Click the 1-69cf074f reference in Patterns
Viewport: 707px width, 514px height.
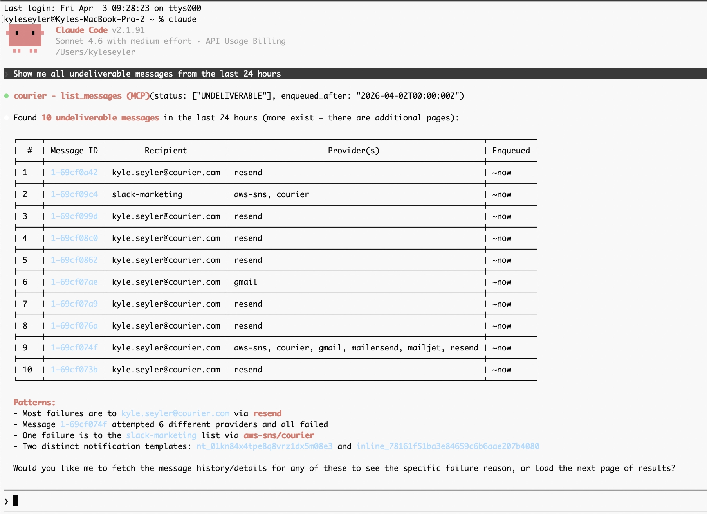click(83, 424)
